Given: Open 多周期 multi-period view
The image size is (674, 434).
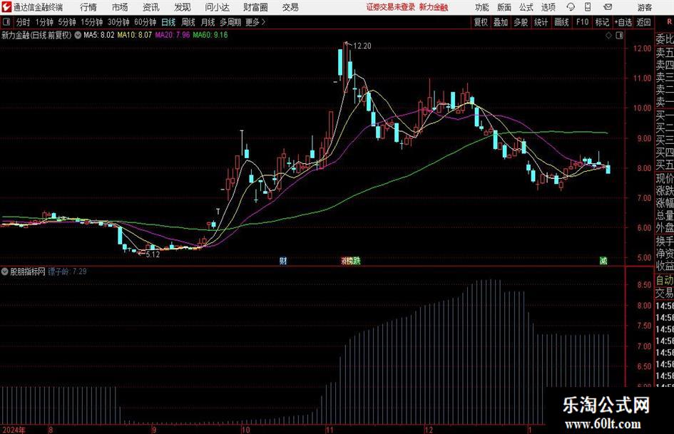Looking at the screenshot, I should coord(230,22).
